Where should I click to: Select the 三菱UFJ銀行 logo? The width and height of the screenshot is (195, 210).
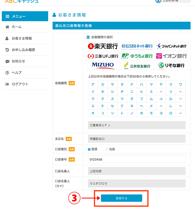click(103, 56)
